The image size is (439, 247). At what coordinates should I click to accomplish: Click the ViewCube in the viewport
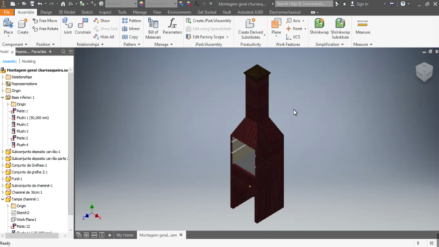tap(424, 71)
